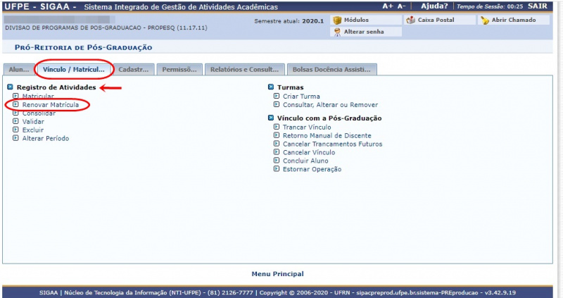Viewport: 563px width, 298px height.
Task: Click the Alterar senha label
Action: (364, 32)
